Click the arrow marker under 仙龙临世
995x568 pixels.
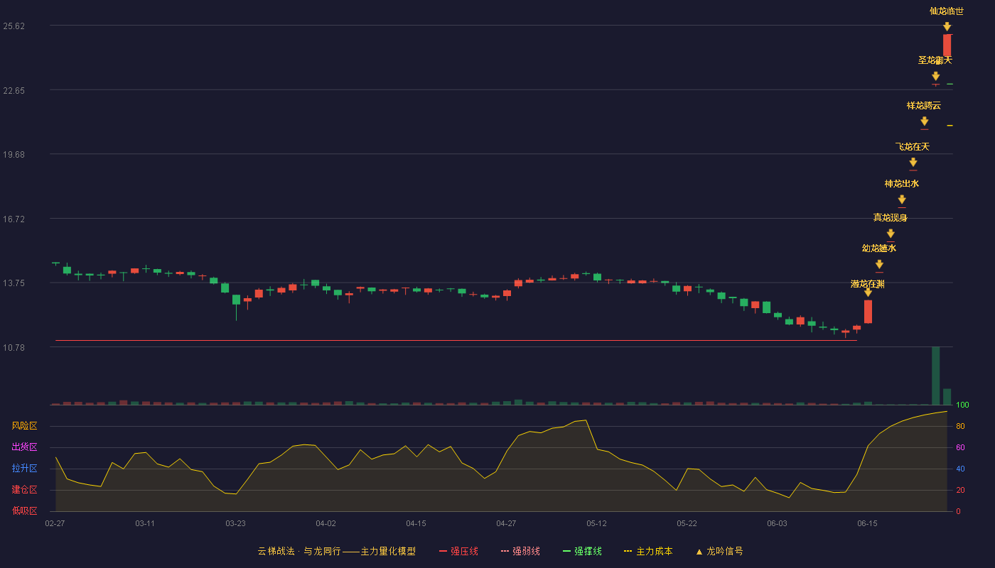947,26
